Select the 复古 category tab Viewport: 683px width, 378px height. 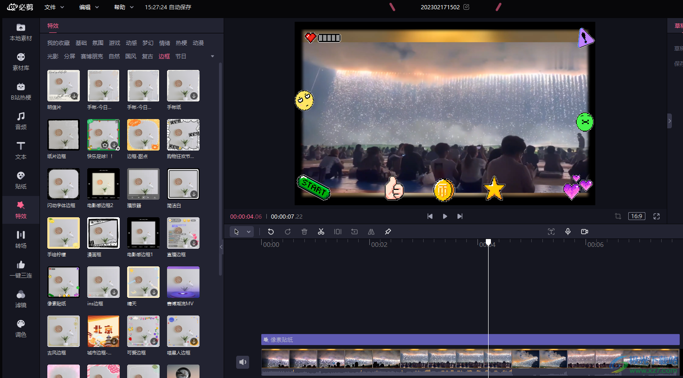148,57
